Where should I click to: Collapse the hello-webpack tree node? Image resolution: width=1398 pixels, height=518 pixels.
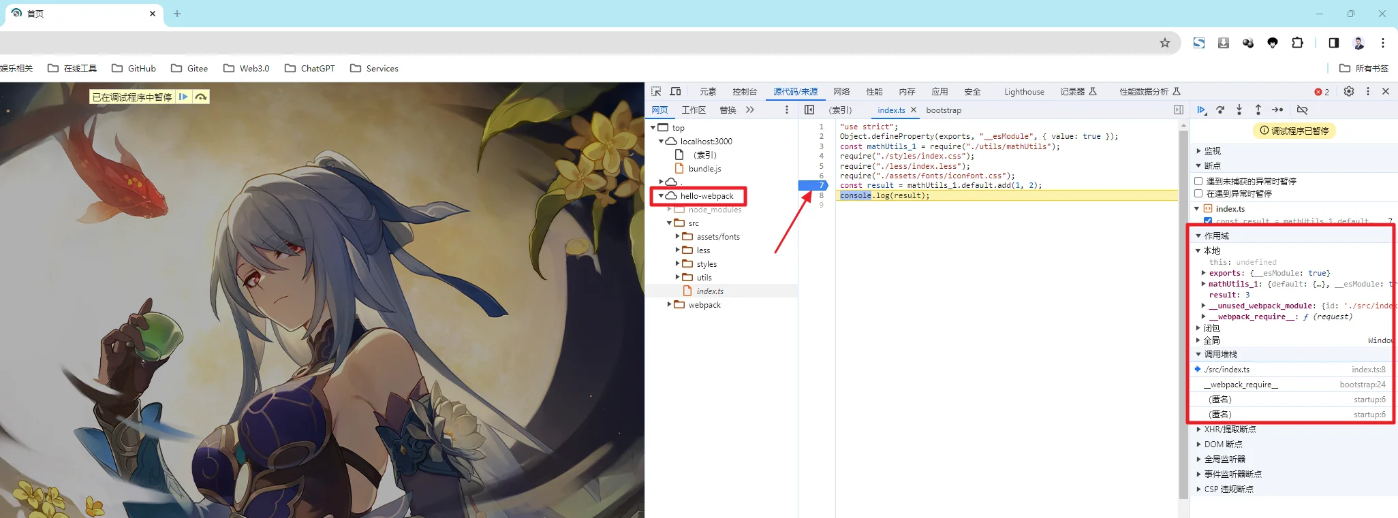click(661, 196)
